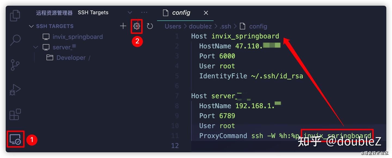Open the Source Control view

[x=15, y=65]
